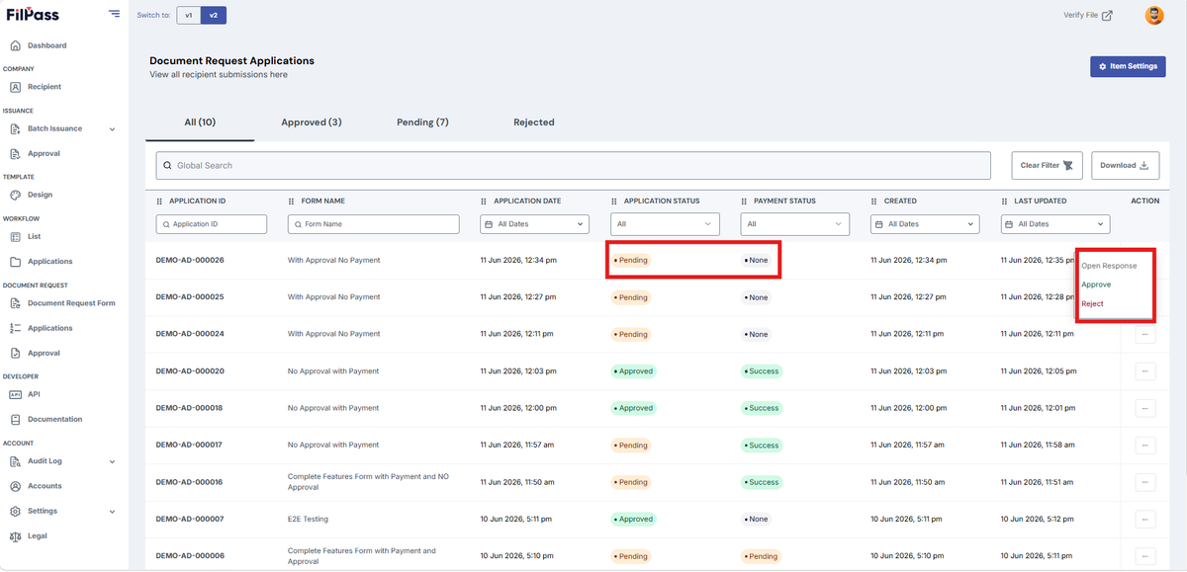
Task: Grab the Form Name column handle
Action: 291,202
